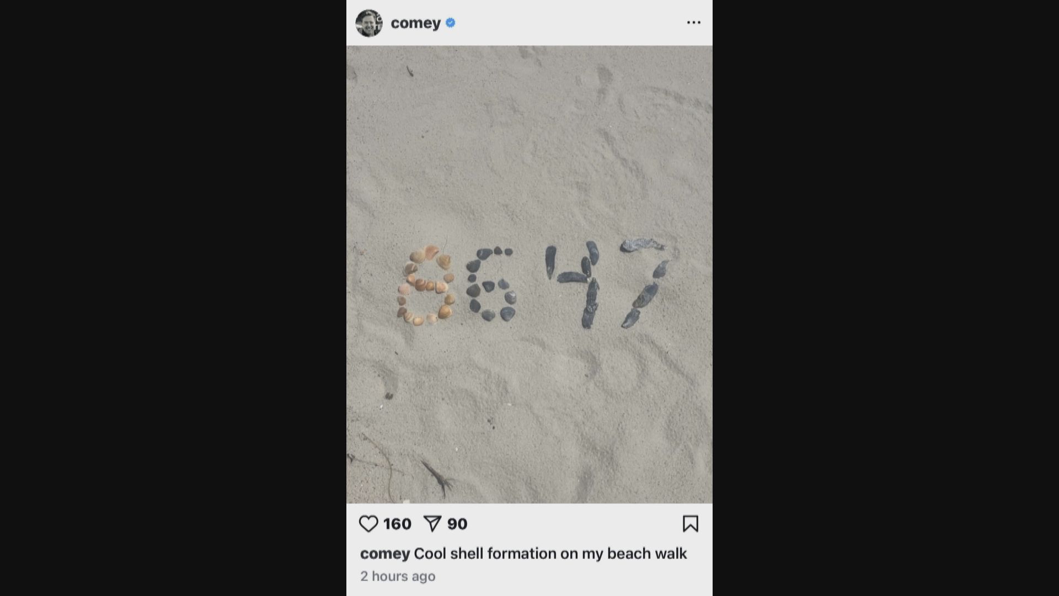Open the comey username in post header
1059x596 pixels.
click(x=416, y=23)
